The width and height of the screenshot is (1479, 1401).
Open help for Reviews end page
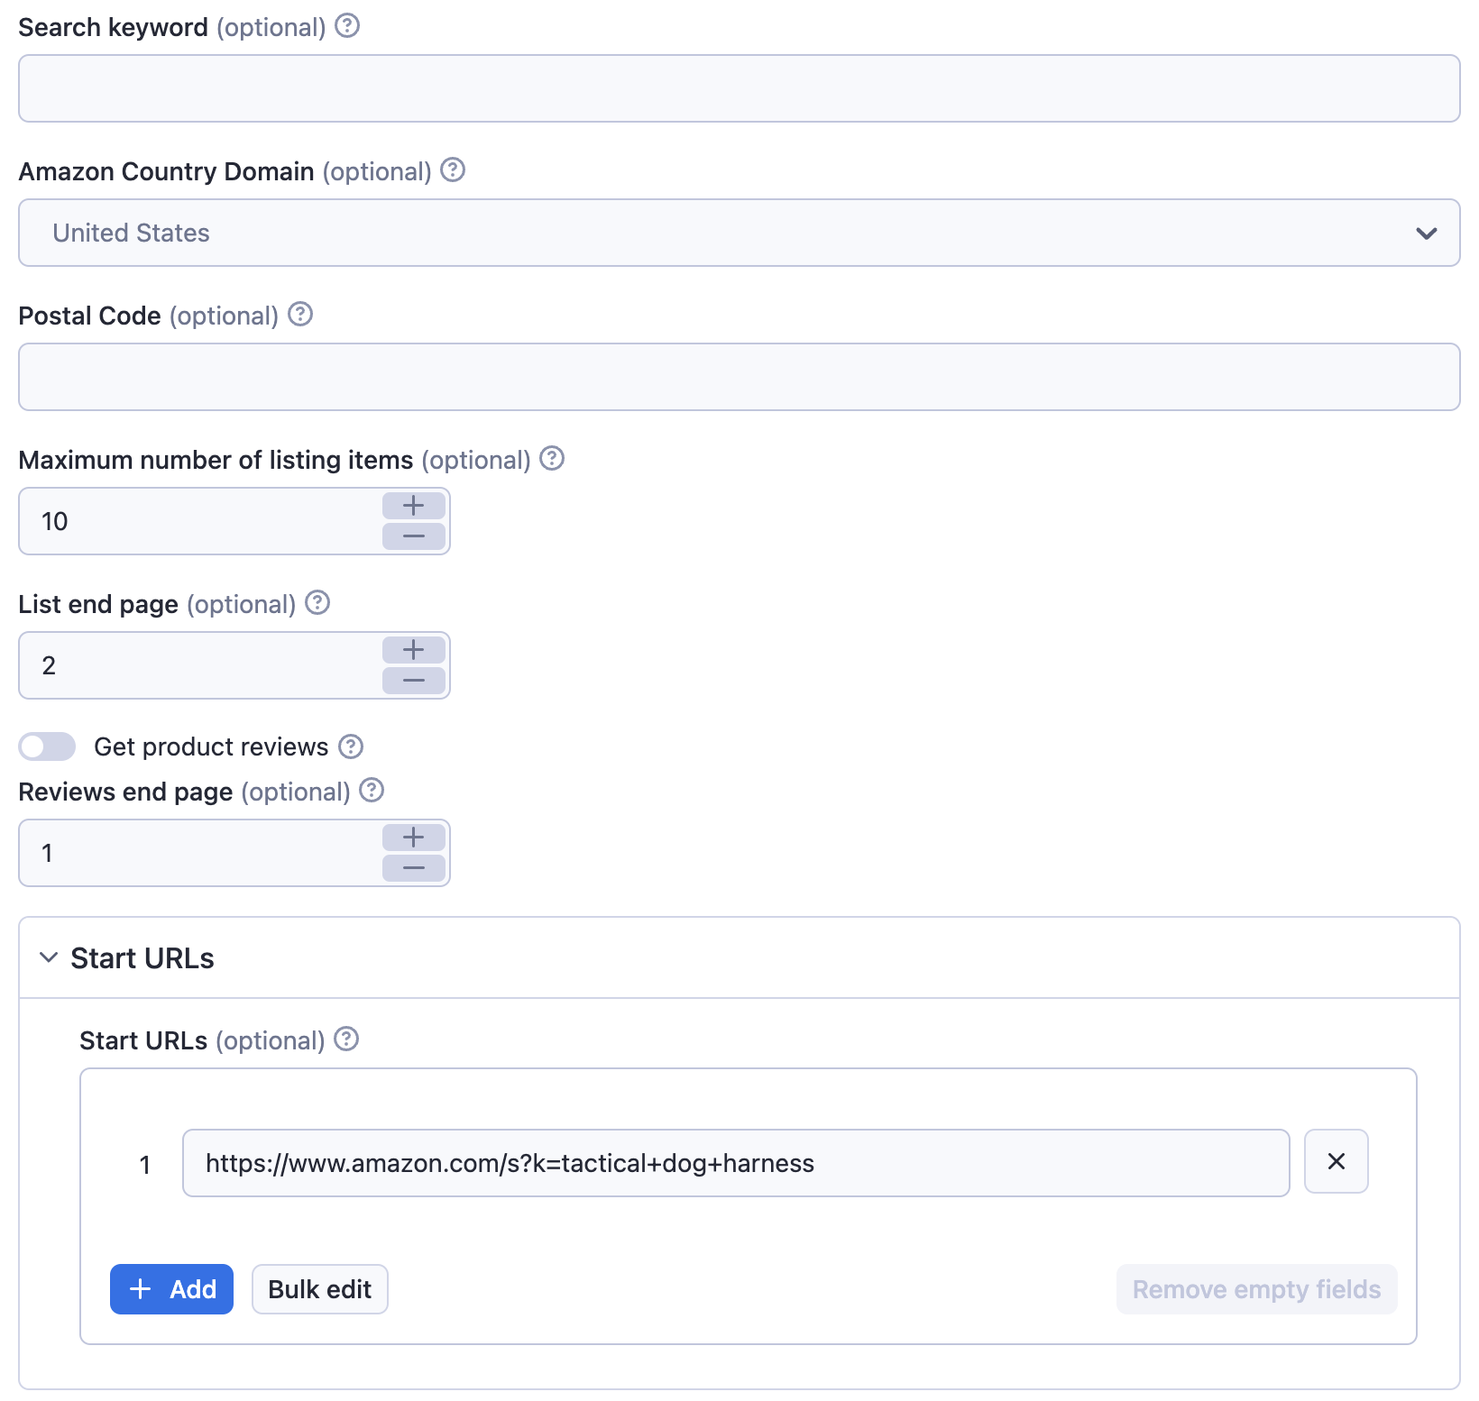coord(372,791)
